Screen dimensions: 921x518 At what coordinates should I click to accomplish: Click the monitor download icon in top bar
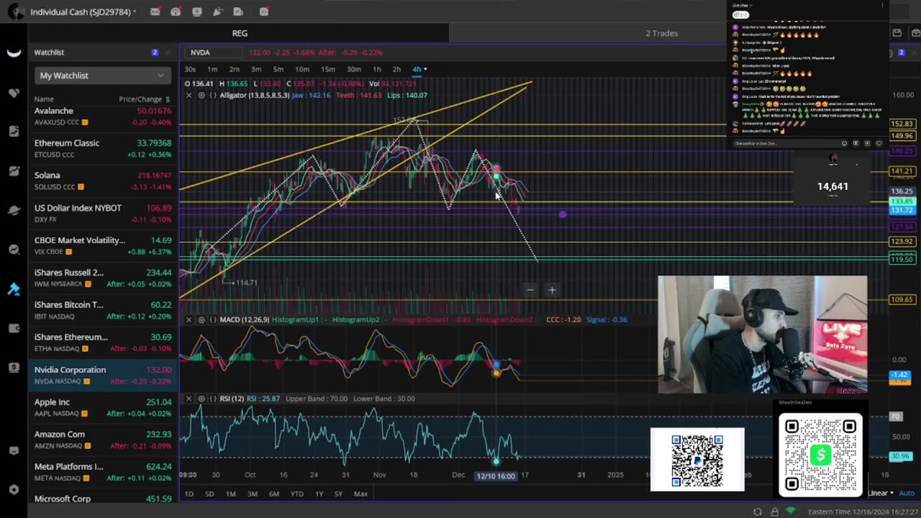[x=196, y=12]
